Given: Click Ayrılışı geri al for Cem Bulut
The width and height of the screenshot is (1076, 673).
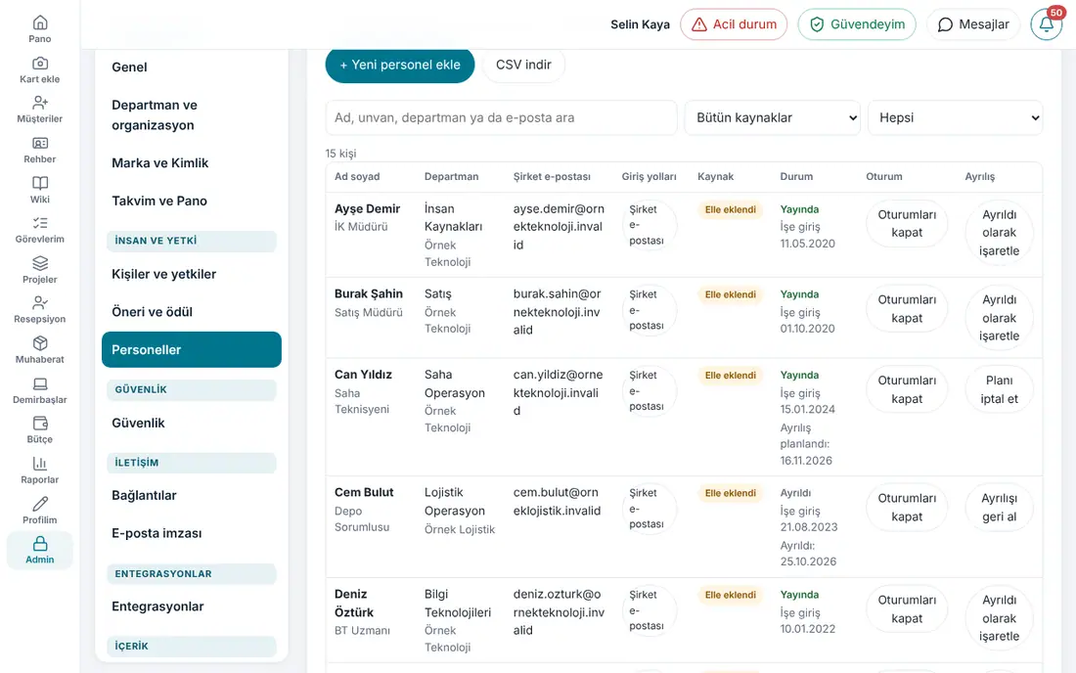Looking at the screenshot, I should coord(999,508).
